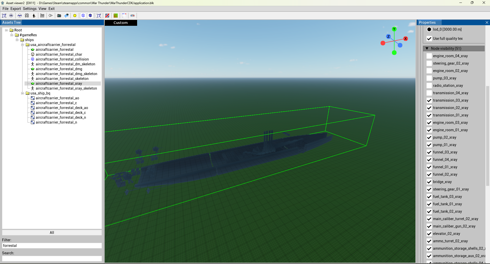The image size is (490, 264).
Task: Click the All filter button
Action: click(52, 233)
